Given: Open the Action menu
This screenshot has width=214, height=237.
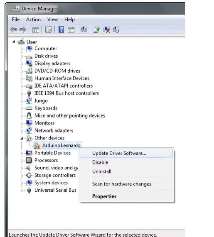Looking at the screenshot, I should tap(33, 20).
